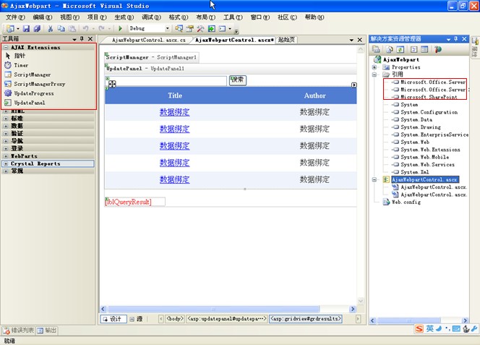Viewport: 480px width, 345px height.
Task: Expand the WebParts toolbox group
Action: pyautogui.click(x=6, y=156)
